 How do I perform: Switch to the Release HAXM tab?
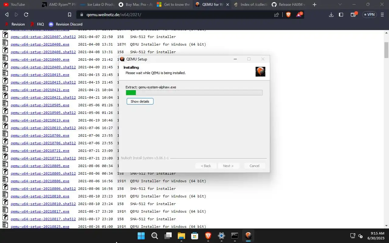(x=288, y=5)
